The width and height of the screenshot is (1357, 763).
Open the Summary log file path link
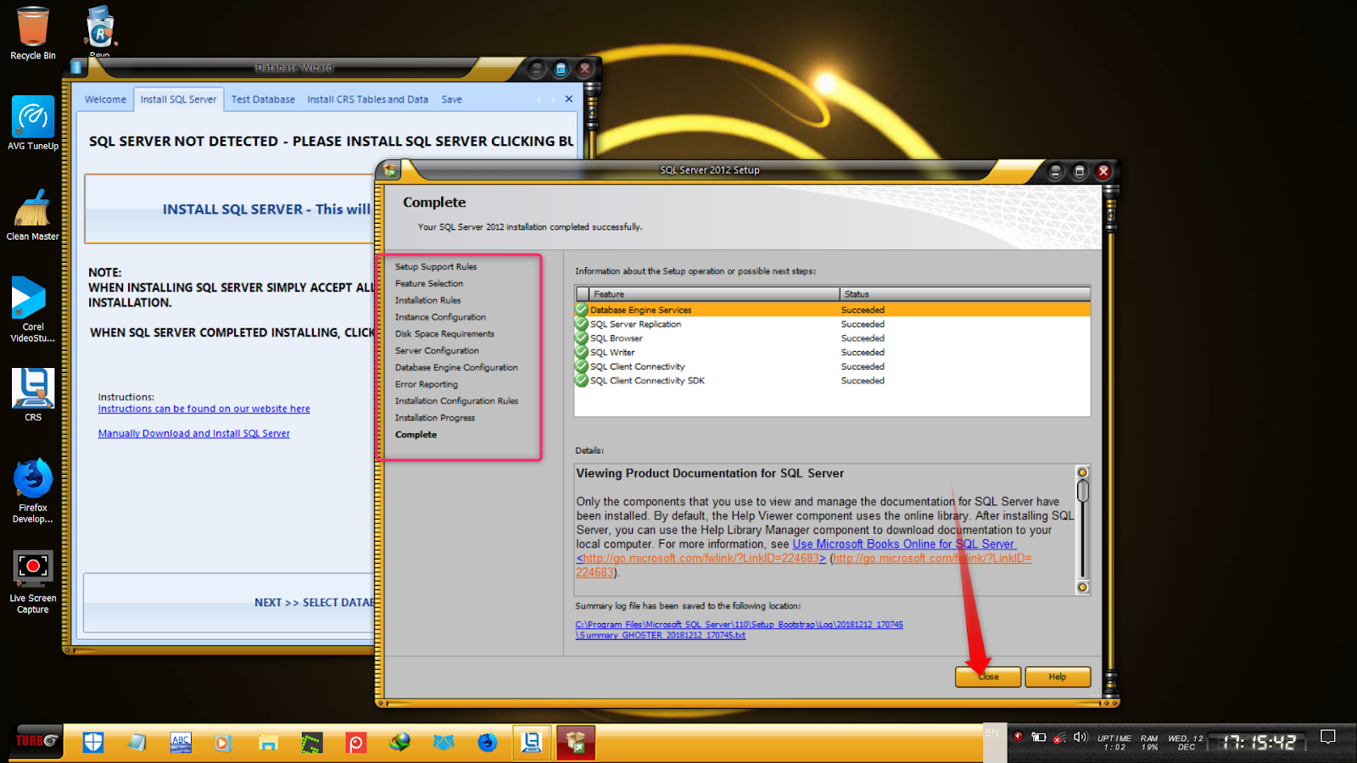pos(739,630)
